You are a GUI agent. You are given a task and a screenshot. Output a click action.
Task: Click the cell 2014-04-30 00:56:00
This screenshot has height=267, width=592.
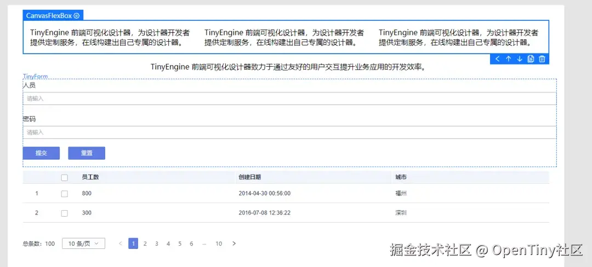(265, 194)
